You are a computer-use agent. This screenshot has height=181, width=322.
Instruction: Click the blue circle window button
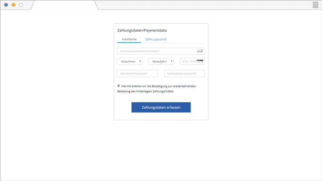tap(6, 5)
